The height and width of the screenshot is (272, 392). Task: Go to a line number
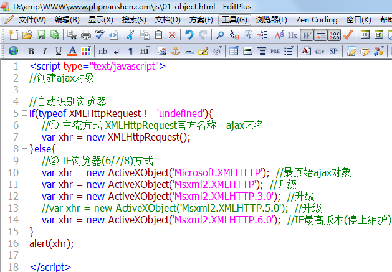(x=262, y=35)
